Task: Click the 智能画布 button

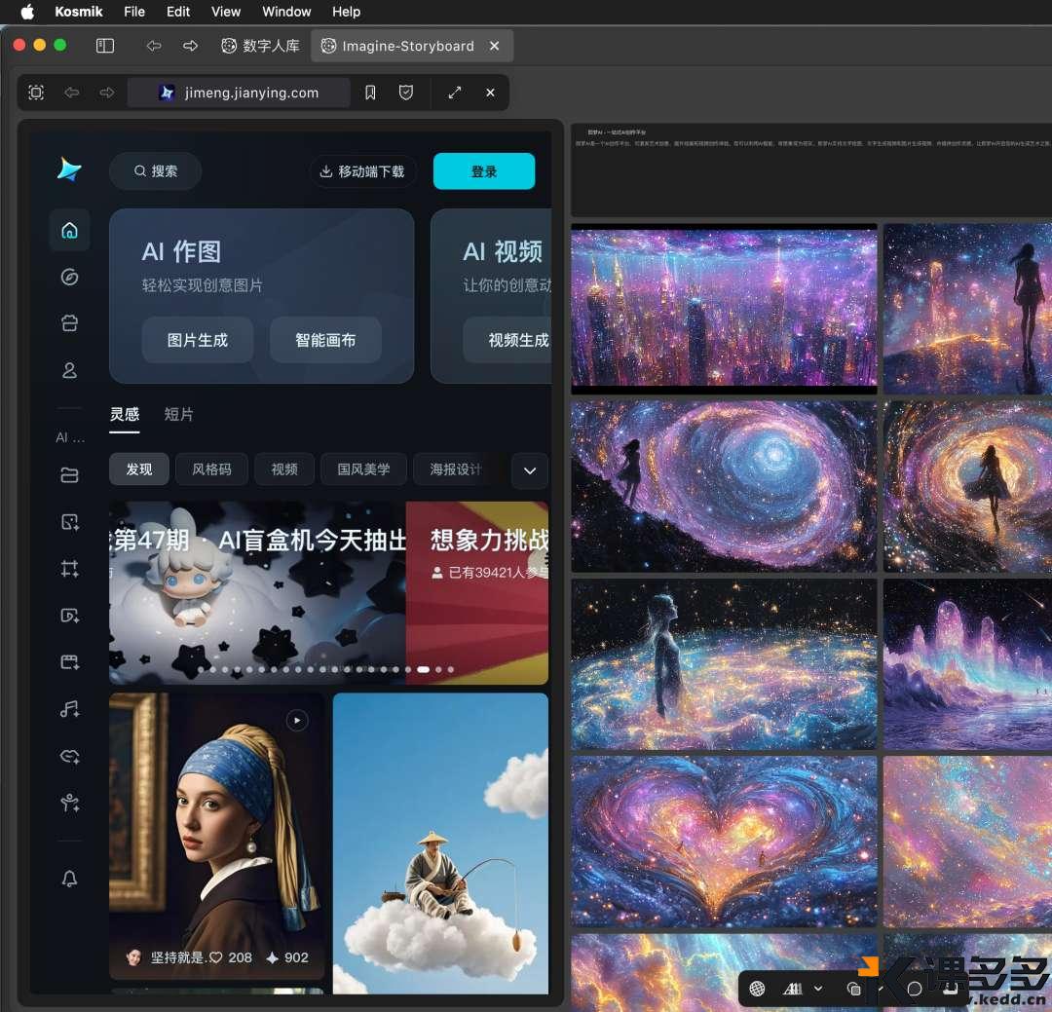Action: [325, 340]
